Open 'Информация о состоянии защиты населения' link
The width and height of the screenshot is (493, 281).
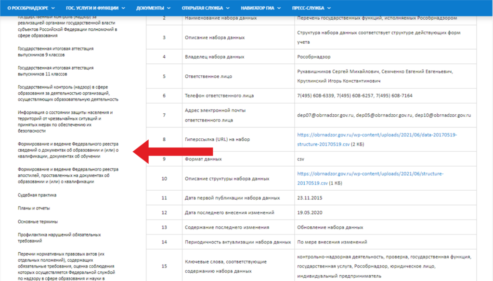[65, 122]
